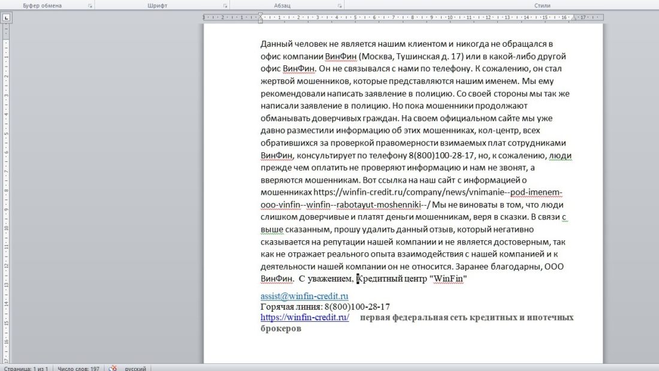Click the phone number 8(800)100-28-17 in paragraph
The height and width of the screenshot is (371, 659).
coord(442,156)
